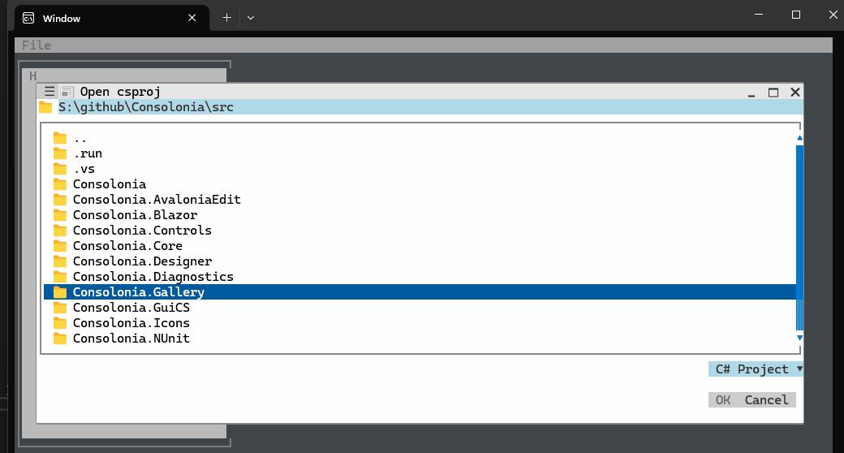This screenshot has height=453, width=844.
Task: Click the folder icon beside the path field
Action: pos(45,107)
